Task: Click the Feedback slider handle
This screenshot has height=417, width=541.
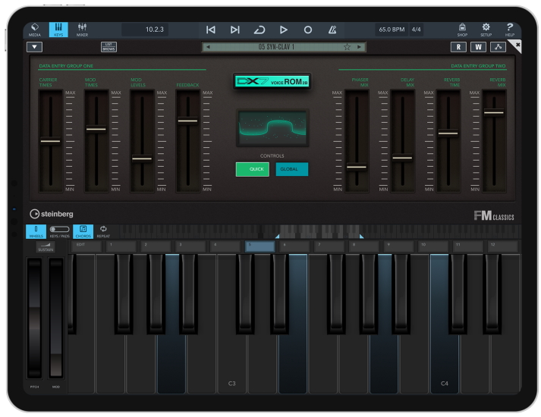Action: tap(187, 121)
